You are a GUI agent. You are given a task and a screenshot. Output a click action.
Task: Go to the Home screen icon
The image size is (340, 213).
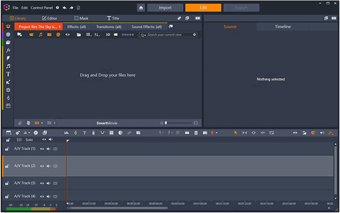pyautogui.click(x=141, y=8)
